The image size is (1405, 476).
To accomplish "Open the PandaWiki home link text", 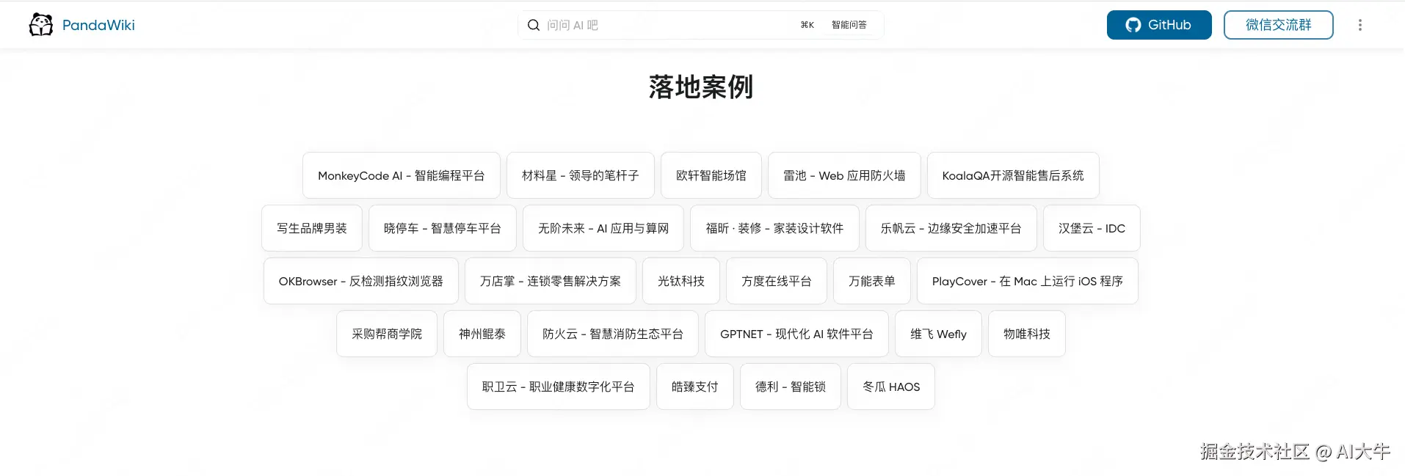I will pyautogui.click(x=98, y=25).
